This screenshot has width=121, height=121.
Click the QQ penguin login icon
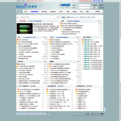(x=60, y=5)
